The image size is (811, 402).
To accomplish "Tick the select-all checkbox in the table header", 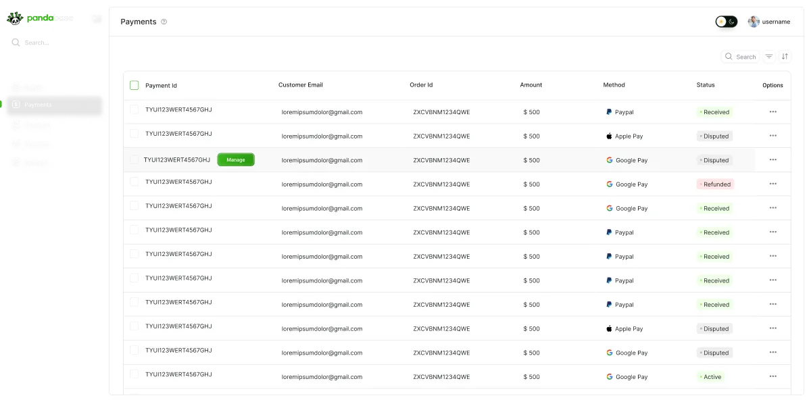I will [x=134, y=85].
